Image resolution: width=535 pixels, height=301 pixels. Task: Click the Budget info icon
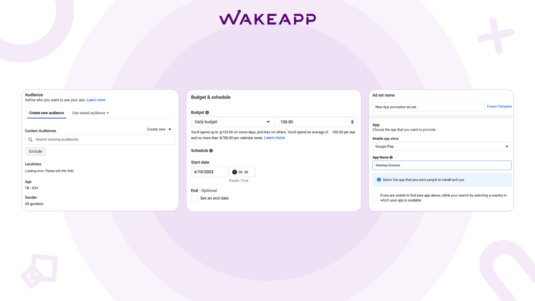pos(207,112)
